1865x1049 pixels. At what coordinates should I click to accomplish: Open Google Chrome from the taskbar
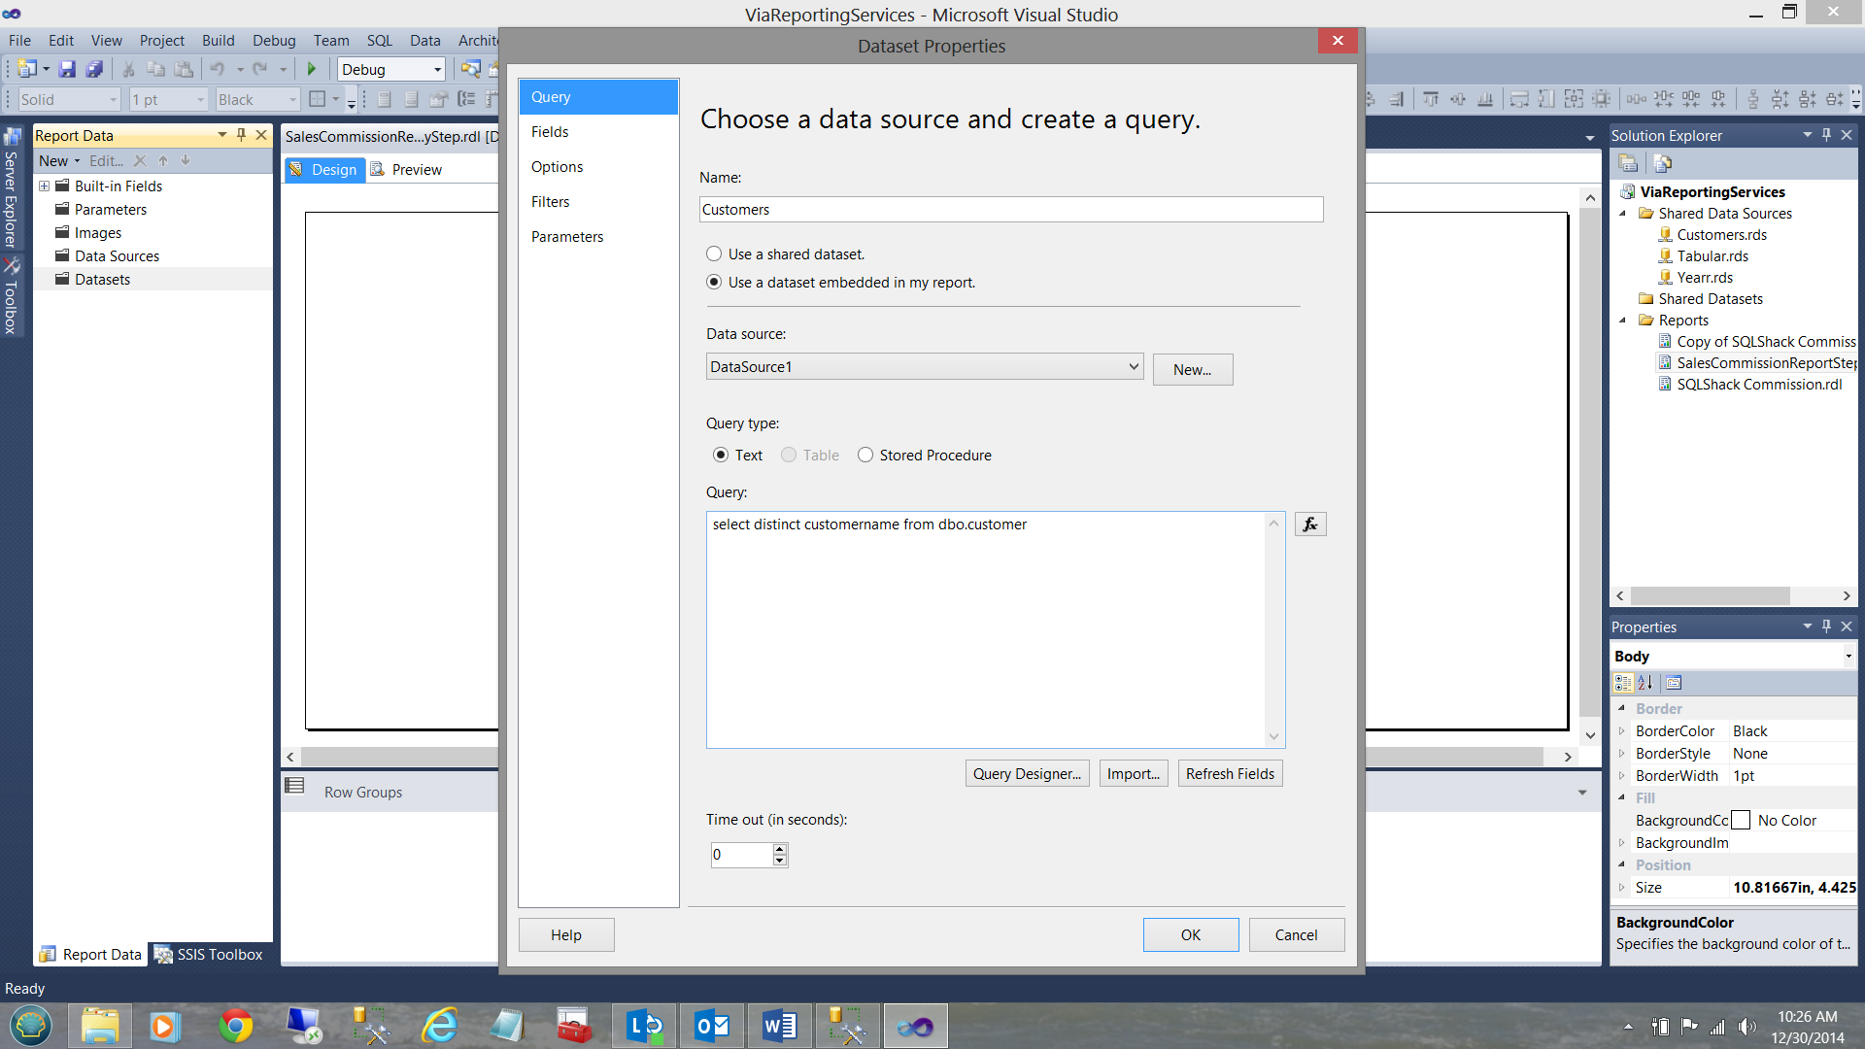pos(235,1026)
